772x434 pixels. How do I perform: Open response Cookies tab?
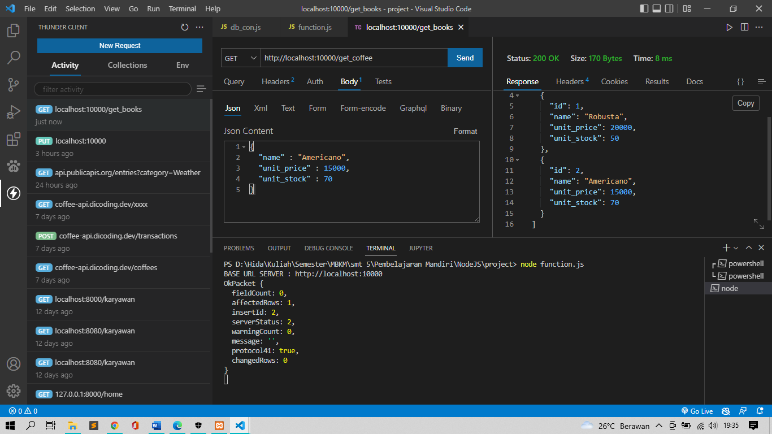[614, 81]
